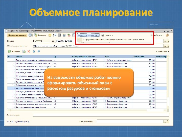
Task: Move row up with the blue up arrow
Action: pos(34,51)
